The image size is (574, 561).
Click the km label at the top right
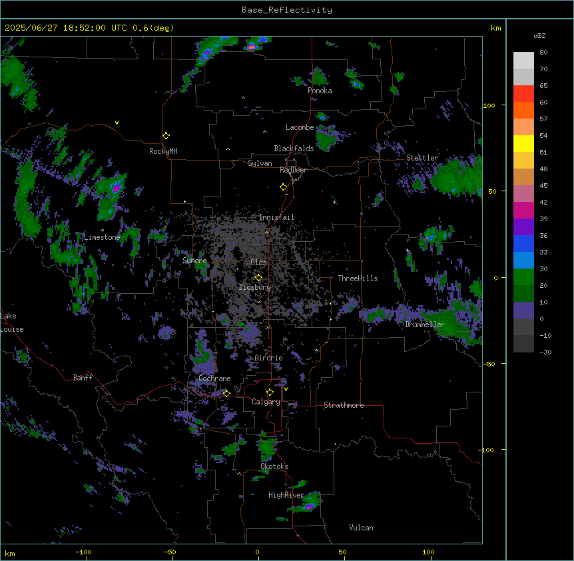(496, 28)
